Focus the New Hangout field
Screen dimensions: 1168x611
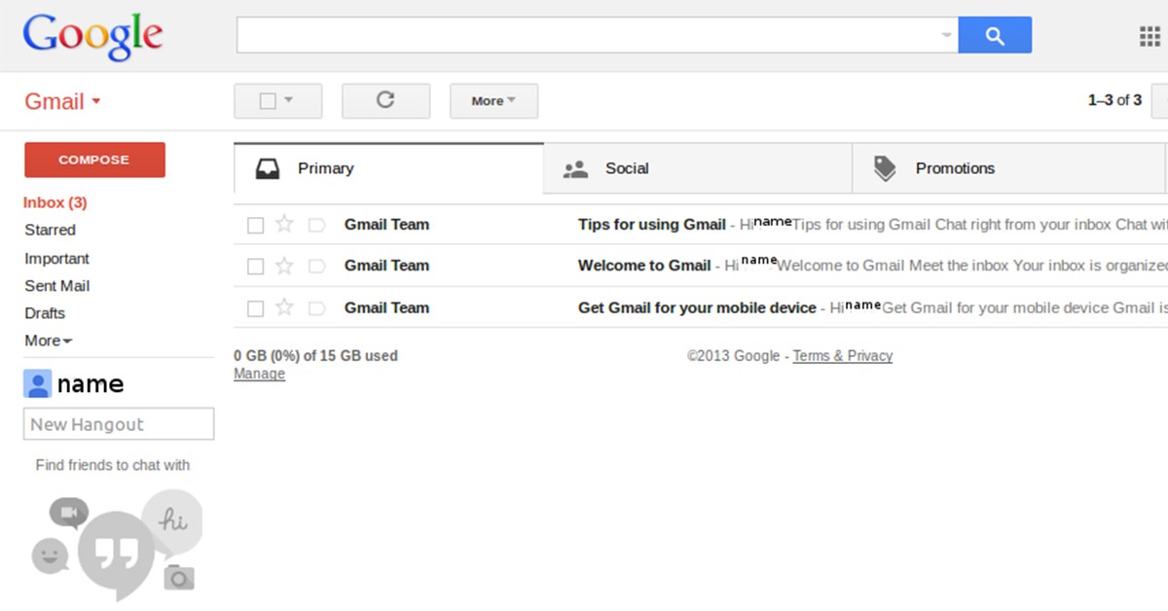coord(119,424)
